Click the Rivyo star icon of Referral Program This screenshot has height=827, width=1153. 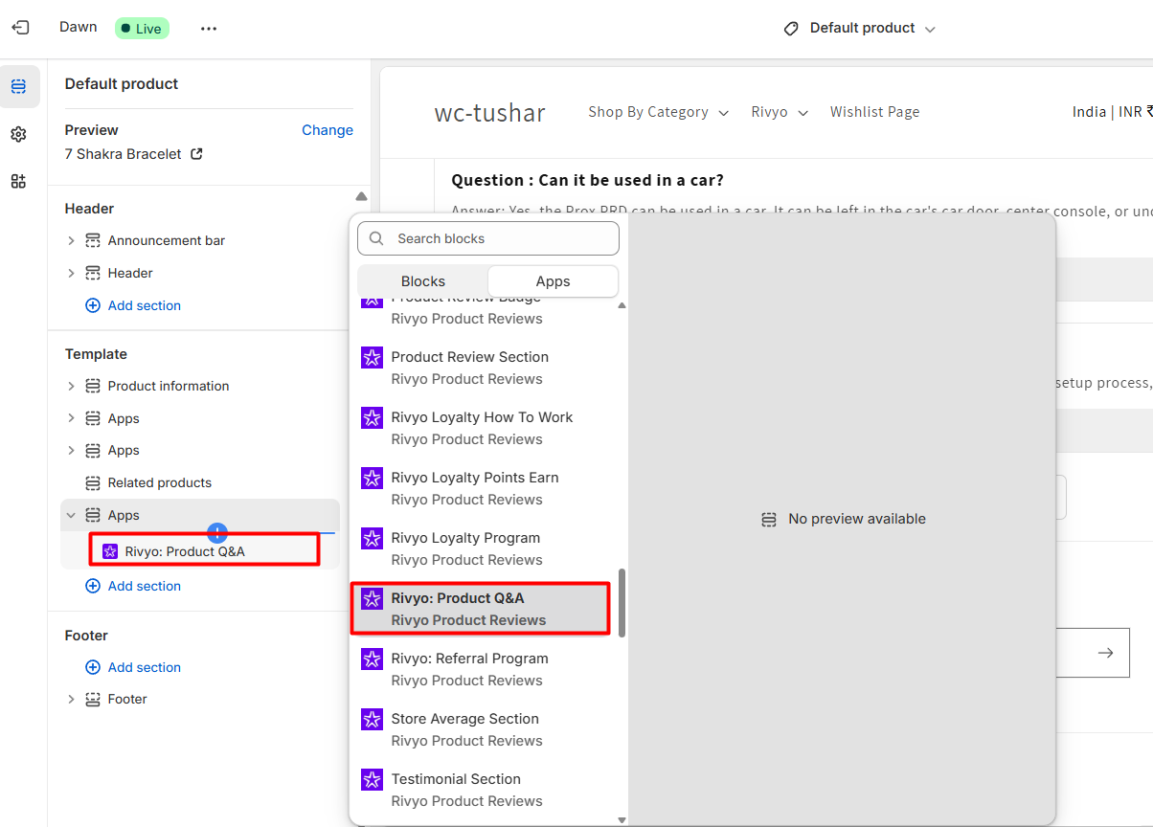click(372, 659)
